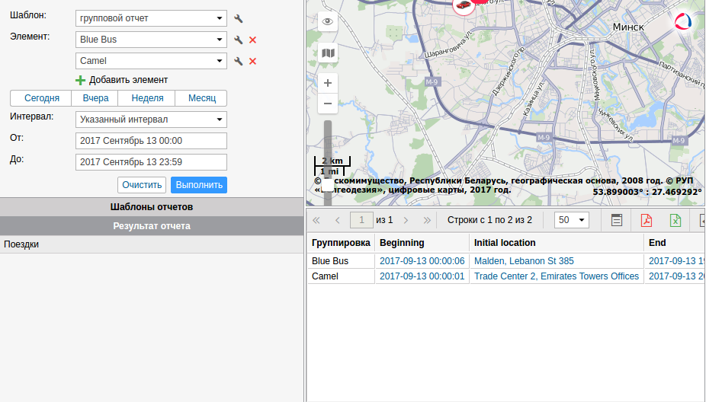The height and width of the screenshot is (402, 706).
Task: Switch to the Сегодня period tab
Action: pos(41,98)
